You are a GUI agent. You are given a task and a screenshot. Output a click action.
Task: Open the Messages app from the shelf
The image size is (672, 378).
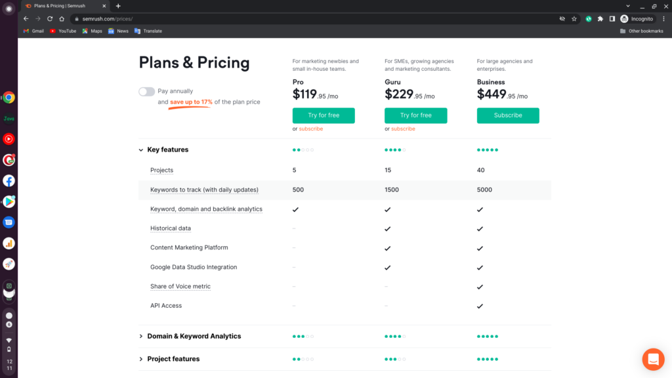click(x=9, y=222)
